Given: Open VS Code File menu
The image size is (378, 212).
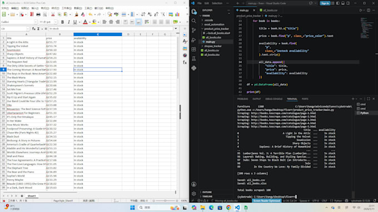Looking at the screenshot, I should pyautogui.click(x=200, y=3).
